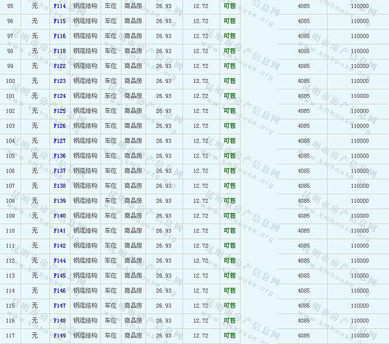Viewport: 389px width, 344px height.
Task: Click the F115 unit link
Action: click(60, 21)
